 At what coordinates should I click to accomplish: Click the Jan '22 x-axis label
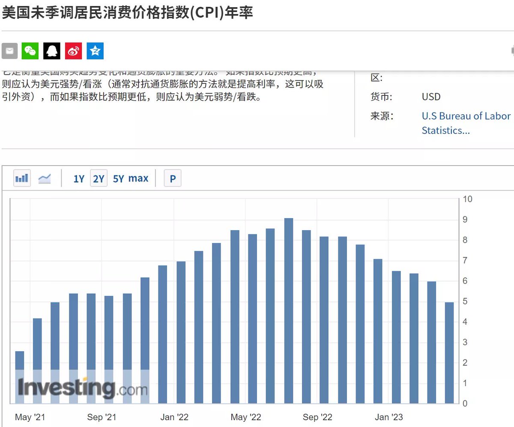pyautogui.click(x=174, y=417)
